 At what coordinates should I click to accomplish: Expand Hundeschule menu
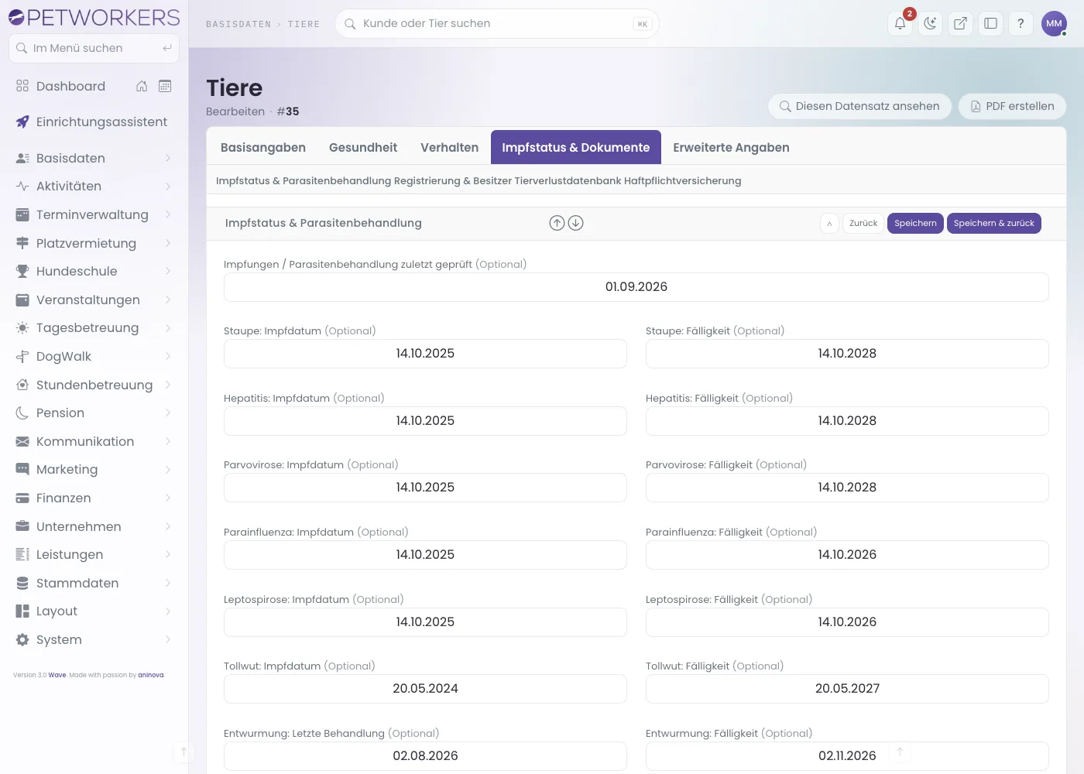(94, 271)
